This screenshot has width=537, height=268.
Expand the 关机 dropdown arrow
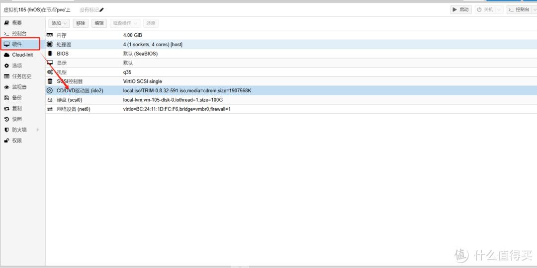tap(499, 9)
